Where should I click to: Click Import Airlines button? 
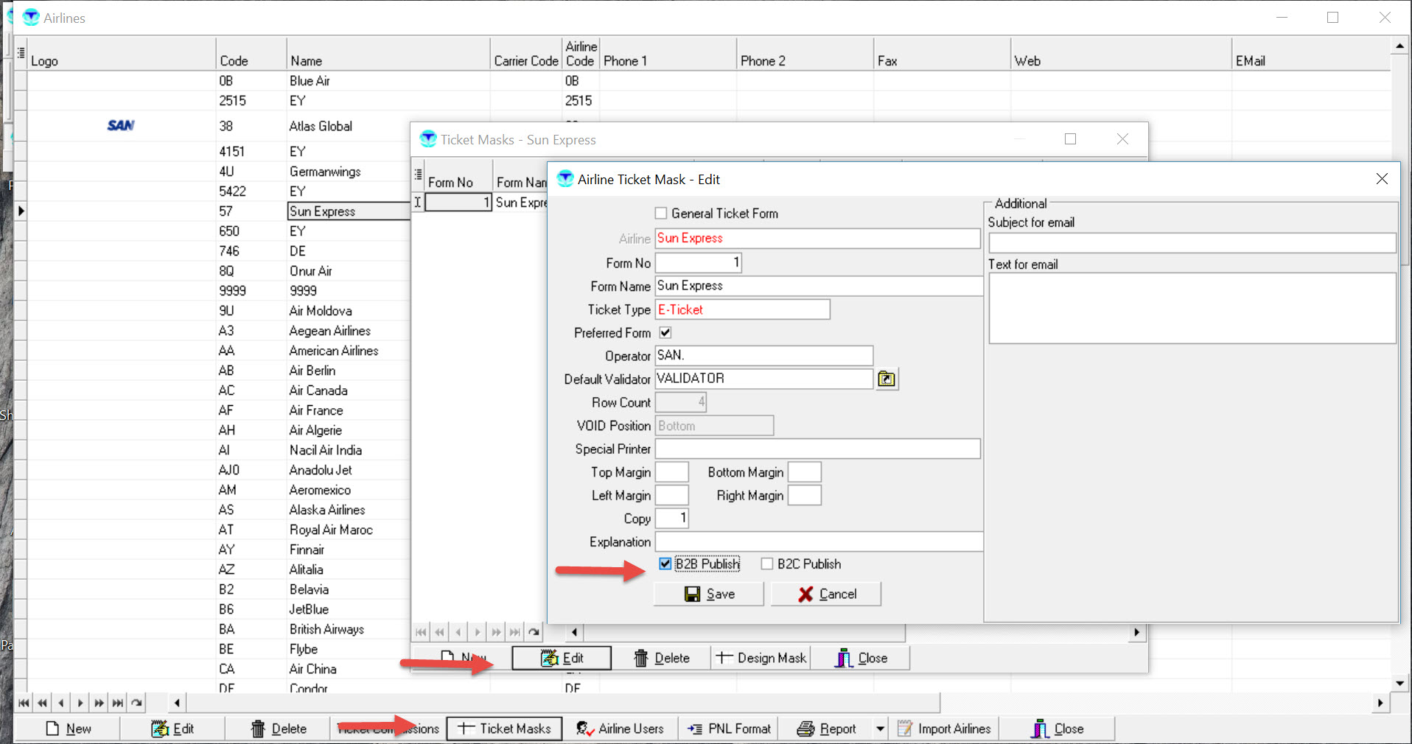pos(943,729)
